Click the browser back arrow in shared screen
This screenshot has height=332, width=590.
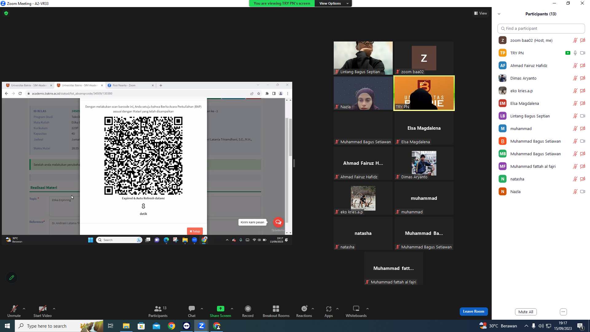coord(6,93)
